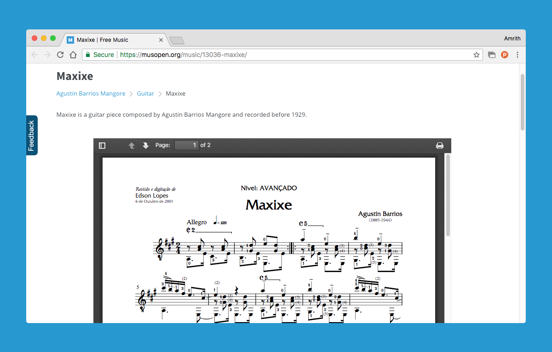The height and width of the screenshot is (352, 552).
Task: Click the macOS green maximize button
Action: coord(53,38)
